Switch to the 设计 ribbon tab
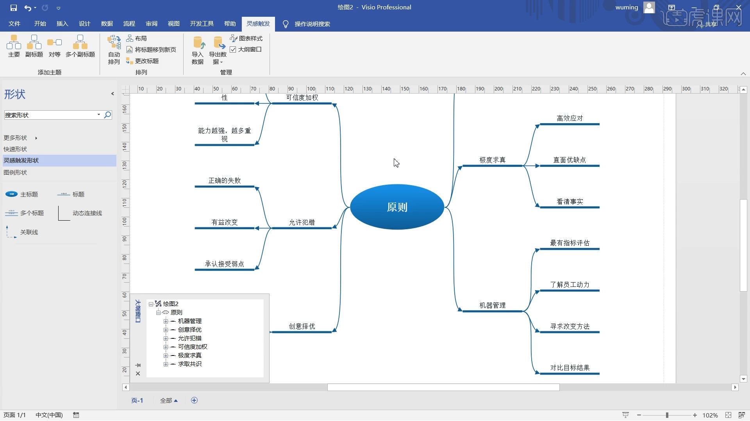750x421 pixels. point(84,24)
